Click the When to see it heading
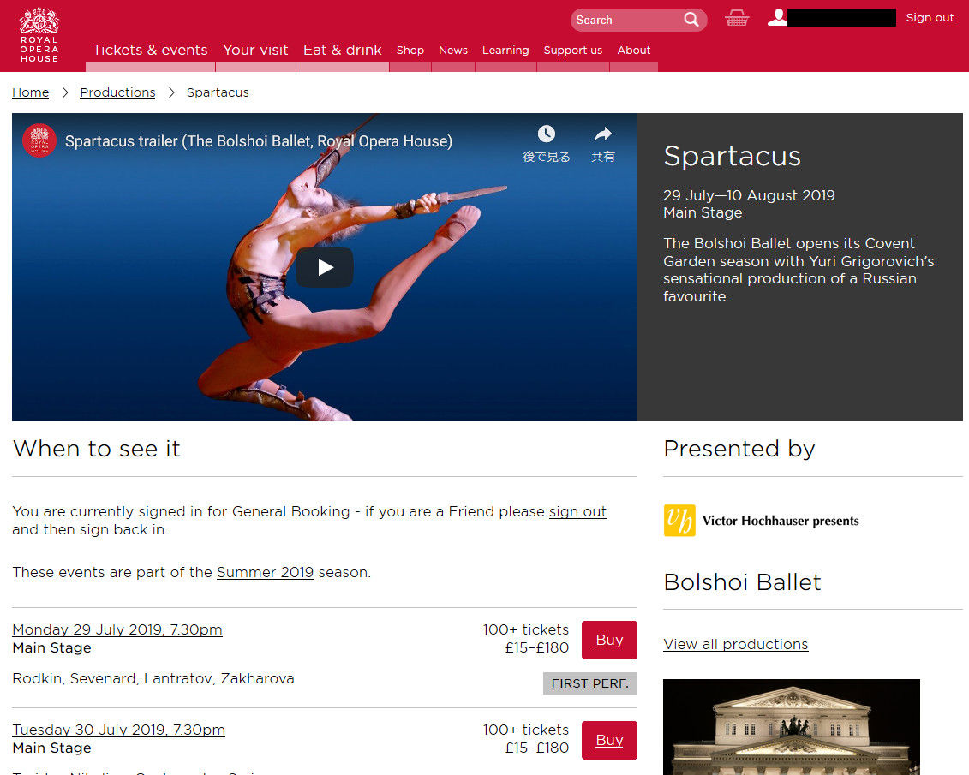The height and width of the screenshot is (775, 969). [x=97, y=449]
